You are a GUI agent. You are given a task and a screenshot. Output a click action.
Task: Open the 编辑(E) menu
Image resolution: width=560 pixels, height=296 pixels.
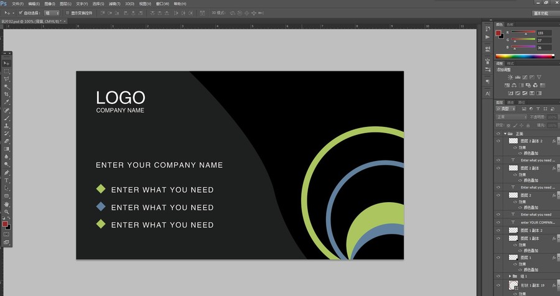click(x=34, y=4)
